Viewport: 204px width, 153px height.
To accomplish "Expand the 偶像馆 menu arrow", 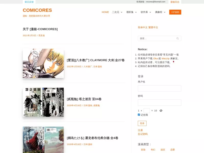I will click(x=164, y=12).
